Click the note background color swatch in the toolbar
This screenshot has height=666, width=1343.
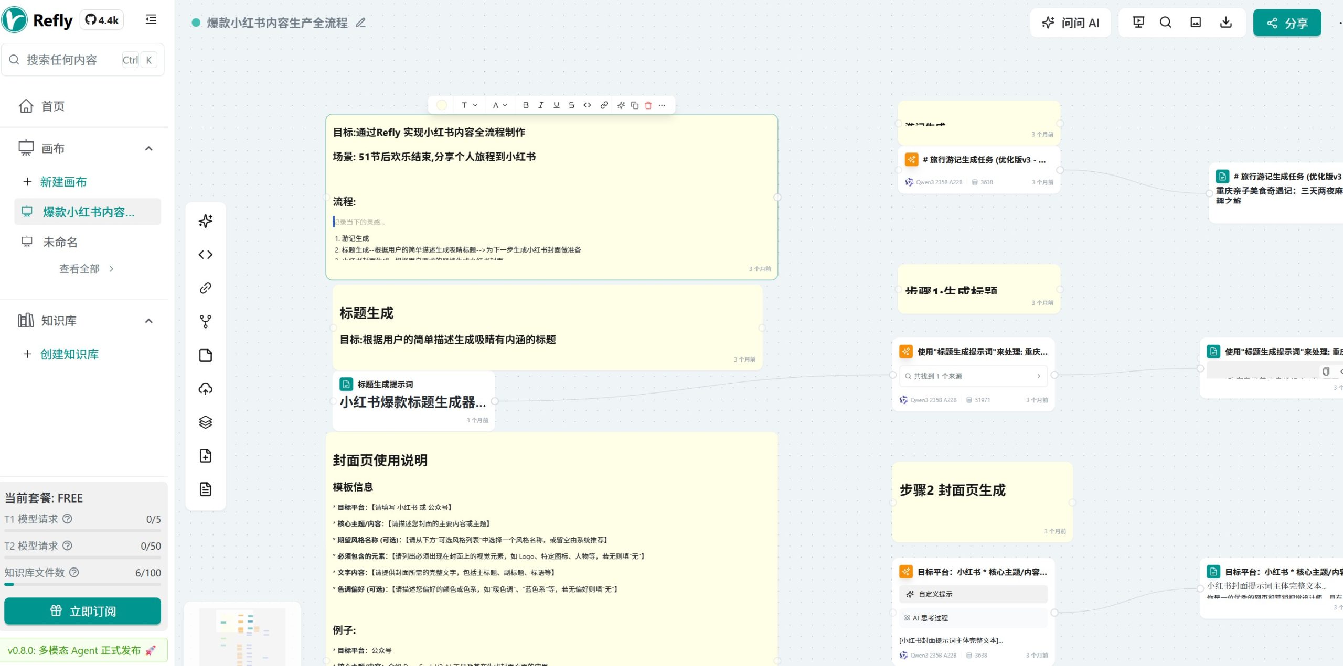(x=441, y=105)
